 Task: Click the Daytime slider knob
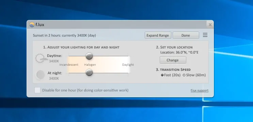point(89,56)
